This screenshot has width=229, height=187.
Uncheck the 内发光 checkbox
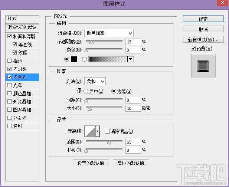click(x=10, y=77)
